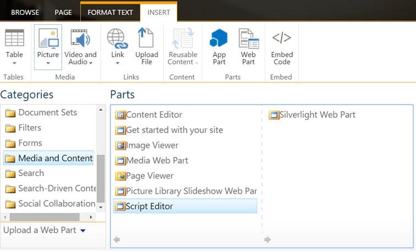Click the Silverlight Web Part icon
The height and width of the screenshot is (251, 416).
[x=274, y=115]
